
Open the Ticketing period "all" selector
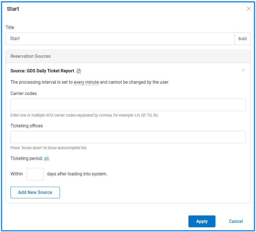point(46,159)
